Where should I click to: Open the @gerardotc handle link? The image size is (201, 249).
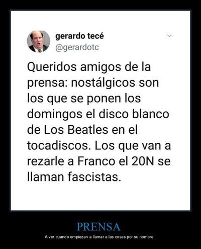click(x=77, y=48)
